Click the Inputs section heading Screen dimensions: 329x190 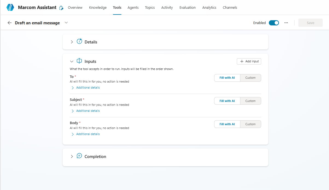click(x=90, y=62)
